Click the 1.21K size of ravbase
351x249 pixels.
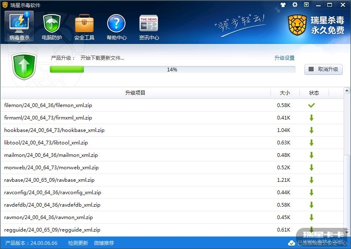pos(284,180)
